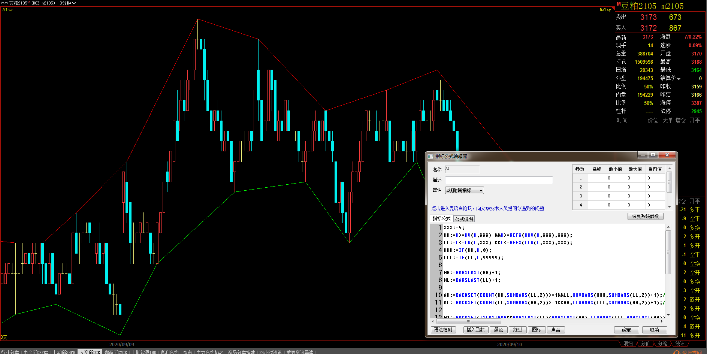
Task: Click code line 1 'XXX:=5;'
Action: pyautogui.click(x=454, y=227)
